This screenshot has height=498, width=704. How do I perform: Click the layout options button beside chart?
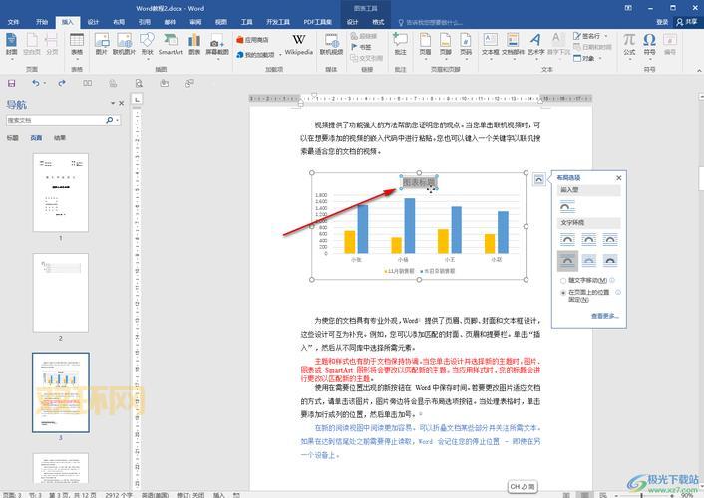pyautogui.click(x=538, y=179)
